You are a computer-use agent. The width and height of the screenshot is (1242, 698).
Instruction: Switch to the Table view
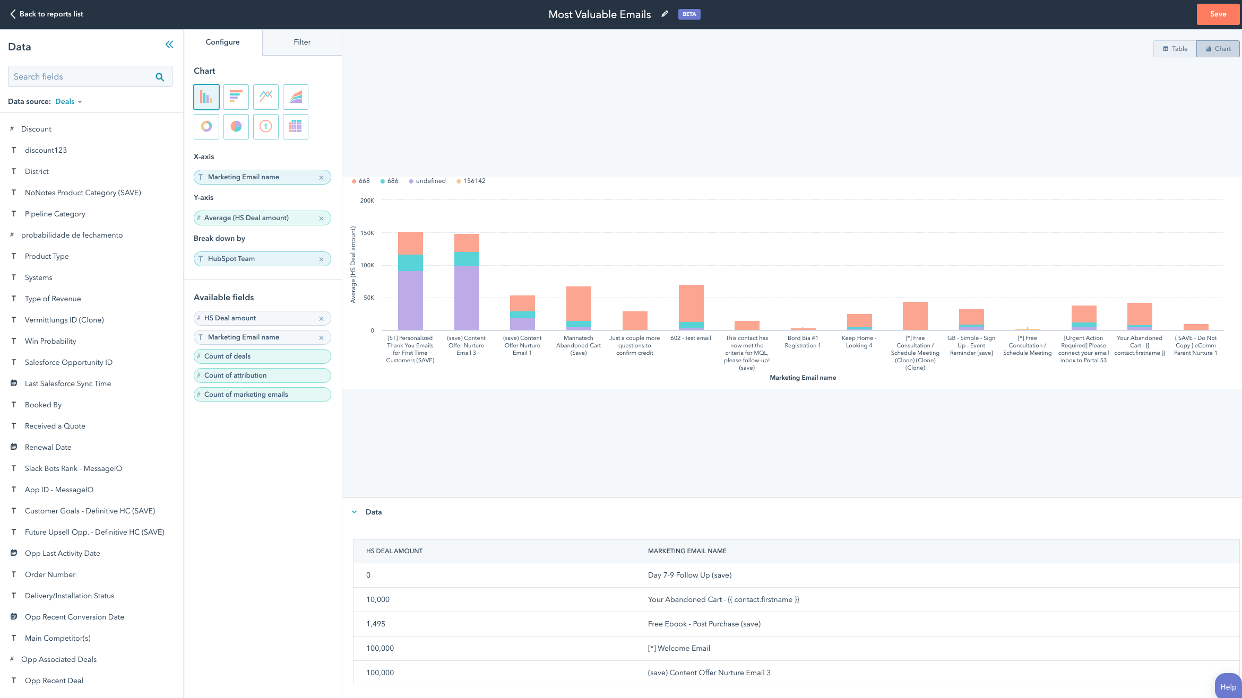click(x=1176, y=49)
